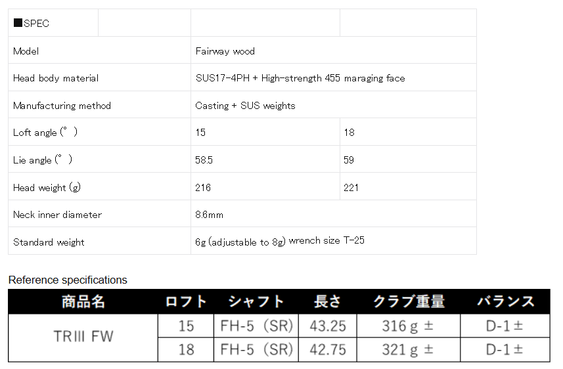Select head weight value 216
The width and height of the screenshot is (563, 369).
tap(203, 187)
